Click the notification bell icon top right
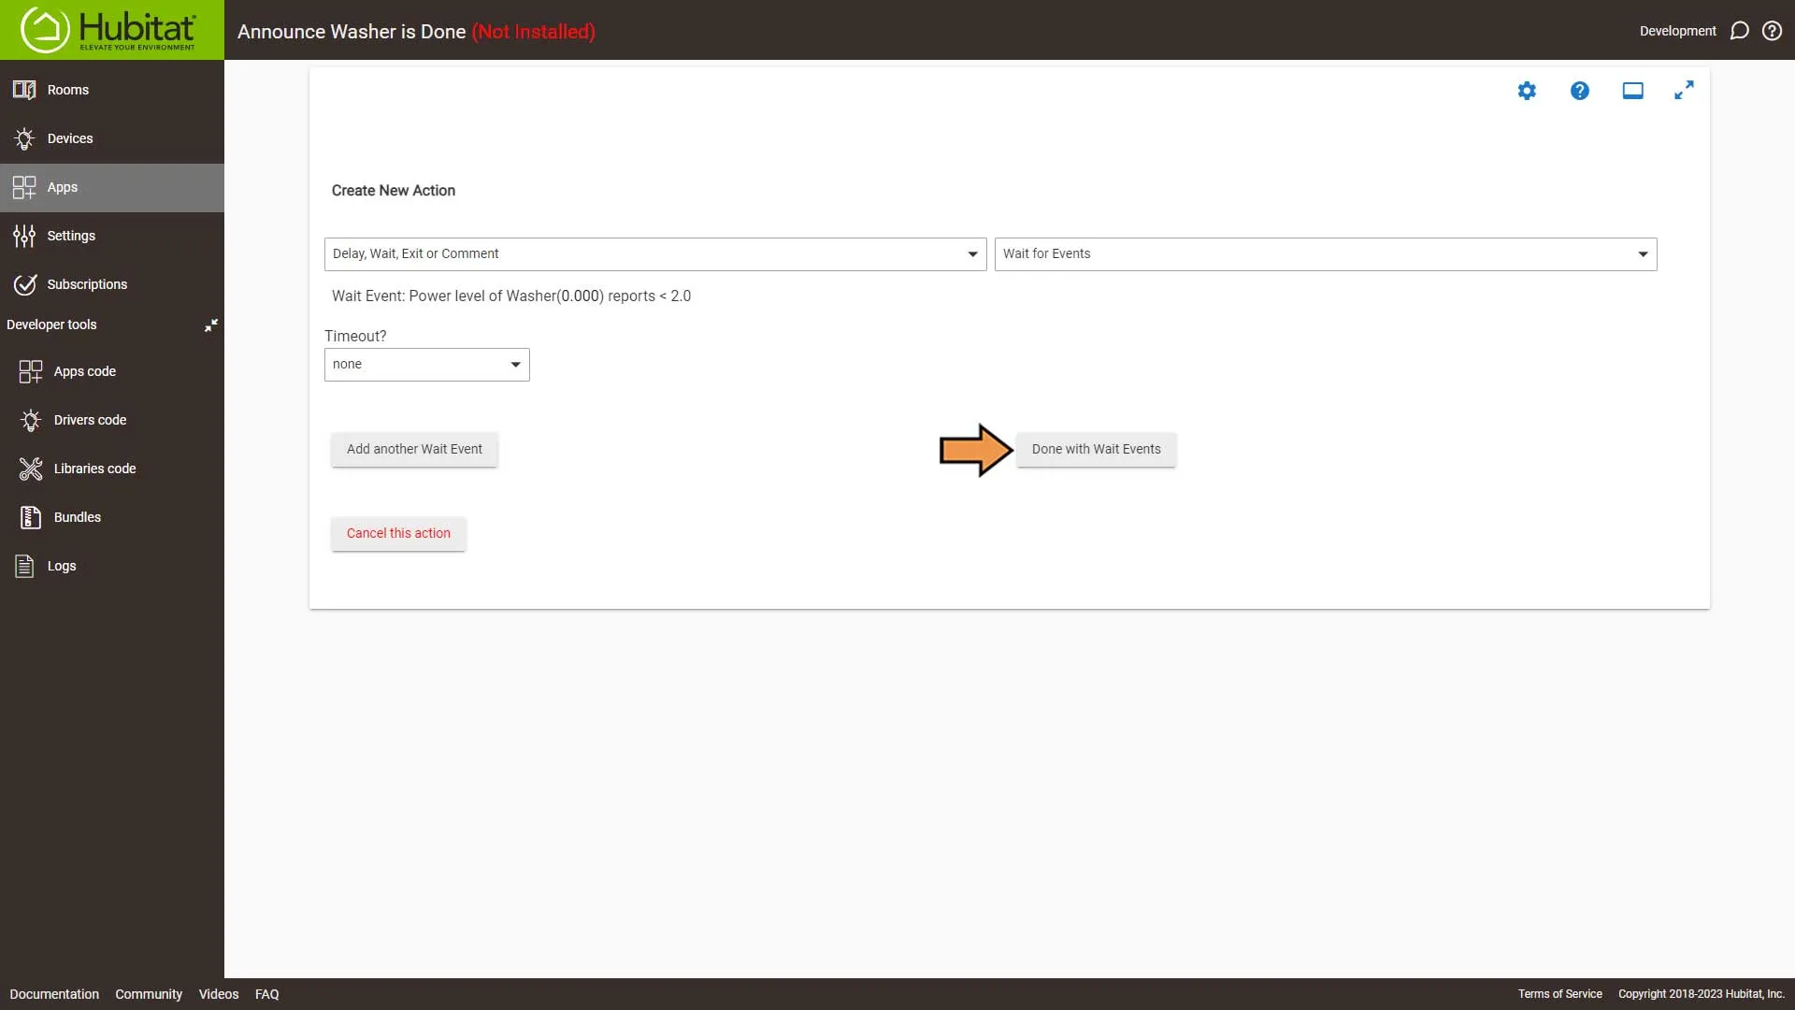1795x1010 pixels. pyautogui.click(x=1740, y=31)
